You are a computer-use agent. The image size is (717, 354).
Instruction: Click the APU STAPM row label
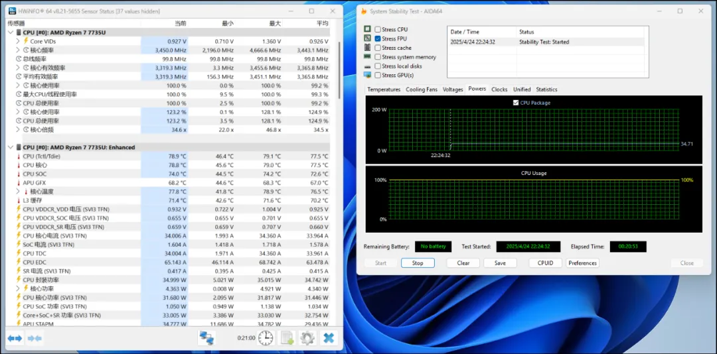pos(38,324)
